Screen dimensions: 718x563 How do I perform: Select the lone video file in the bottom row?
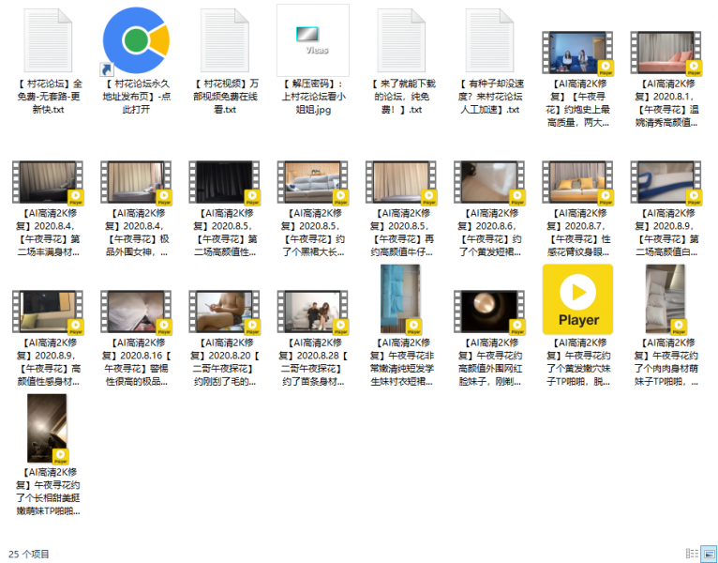tap(48, 429)
